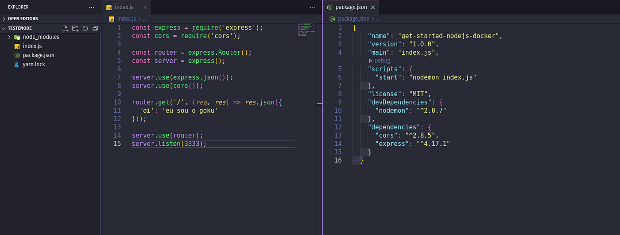Click the package.json file icon in Explorer
The image size is (620, 235).
pos(17,55)
